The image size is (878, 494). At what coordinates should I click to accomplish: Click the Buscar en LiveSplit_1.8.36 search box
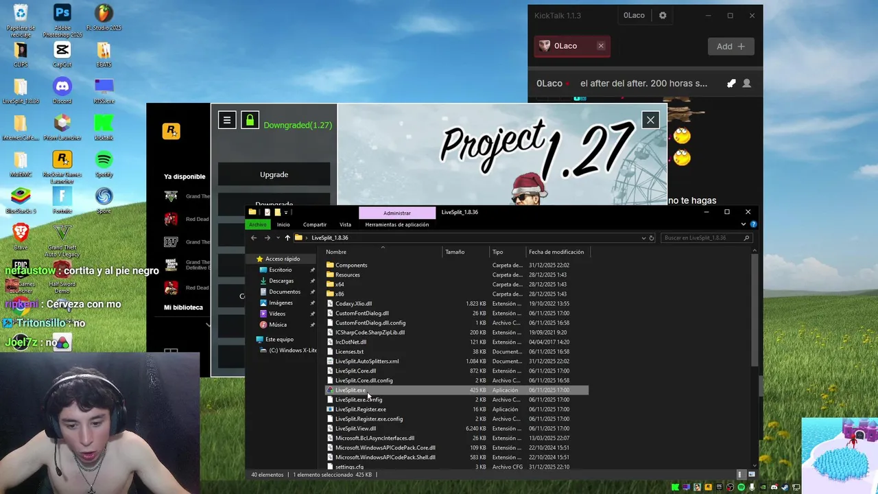[x=707, y=237]
